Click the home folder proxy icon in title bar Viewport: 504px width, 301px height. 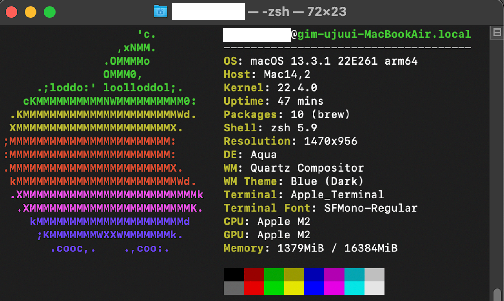pyautogui.click(x=160, y=11)
